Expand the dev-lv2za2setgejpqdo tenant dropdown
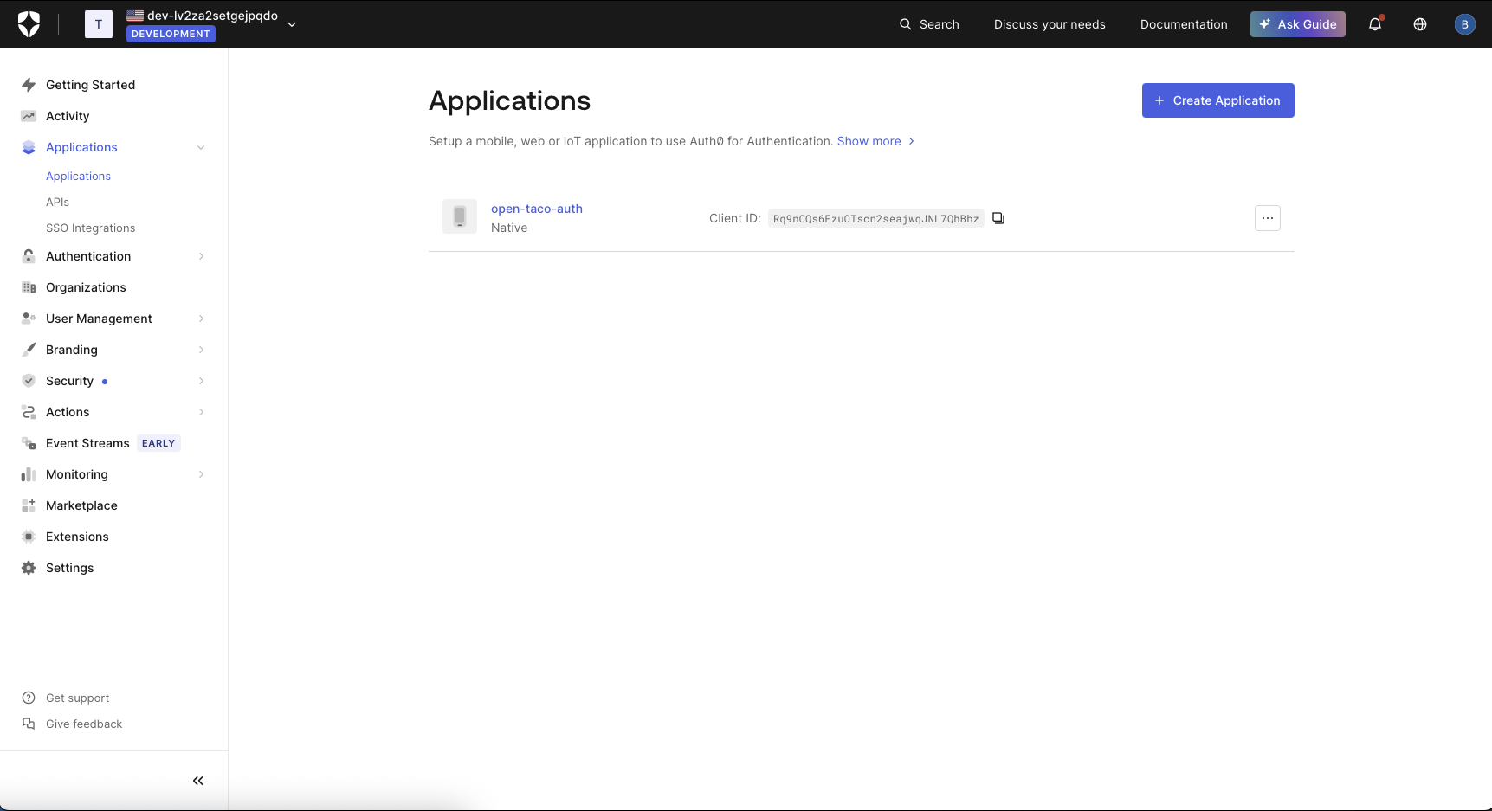Screen dimensions: 1492x811 [x=291, y=24]
